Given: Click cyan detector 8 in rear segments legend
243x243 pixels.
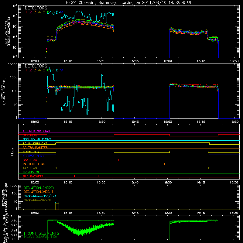Looking at the screenshot, I should (57, 70).
